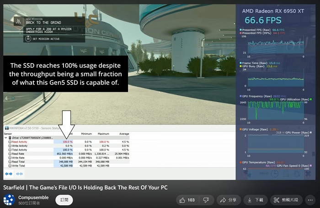Click the cyan Presented FPS (Raw) legend square
The height and width of the screenshot is (208, 320).
pos(240,30)
